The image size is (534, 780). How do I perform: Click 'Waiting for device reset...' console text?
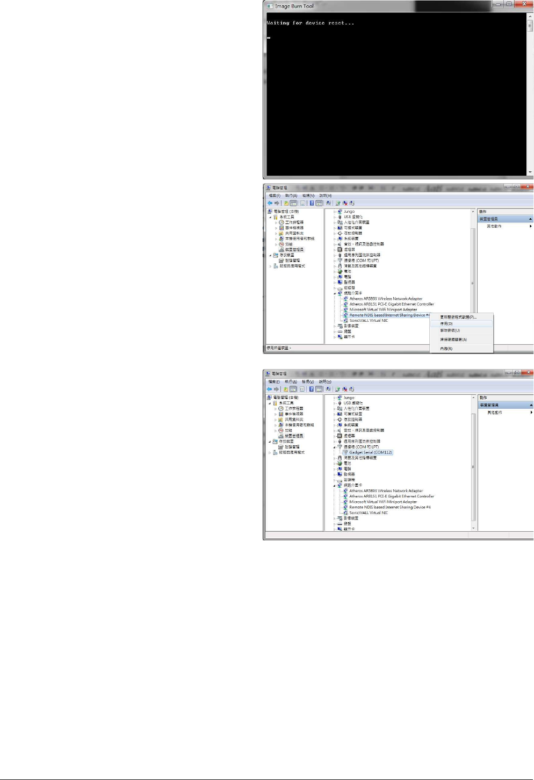[x=310, y=23]
